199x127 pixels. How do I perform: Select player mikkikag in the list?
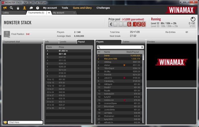click(x=120, y=62)
